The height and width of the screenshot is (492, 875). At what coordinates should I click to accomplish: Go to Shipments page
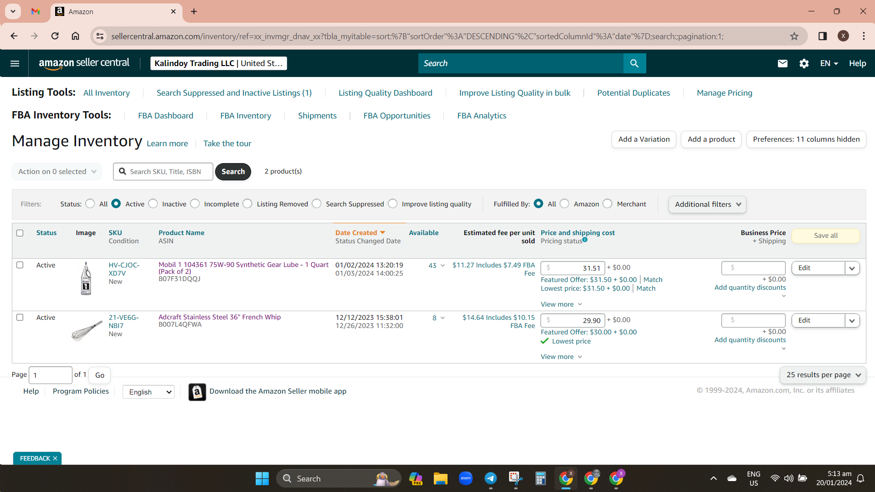[317, 116]
